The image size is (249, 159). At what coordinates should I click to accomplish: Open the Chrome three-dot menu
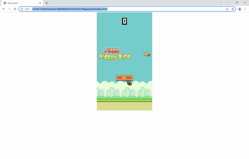[x=245, y=9]
